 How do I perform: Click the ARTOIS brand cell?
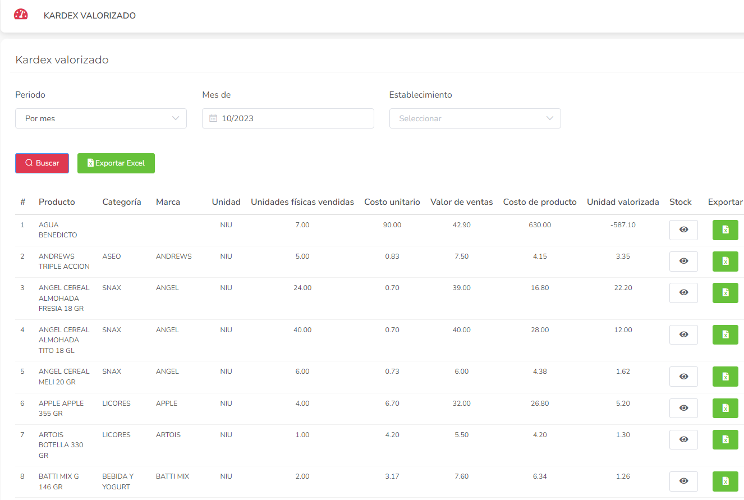pos(168,435)
